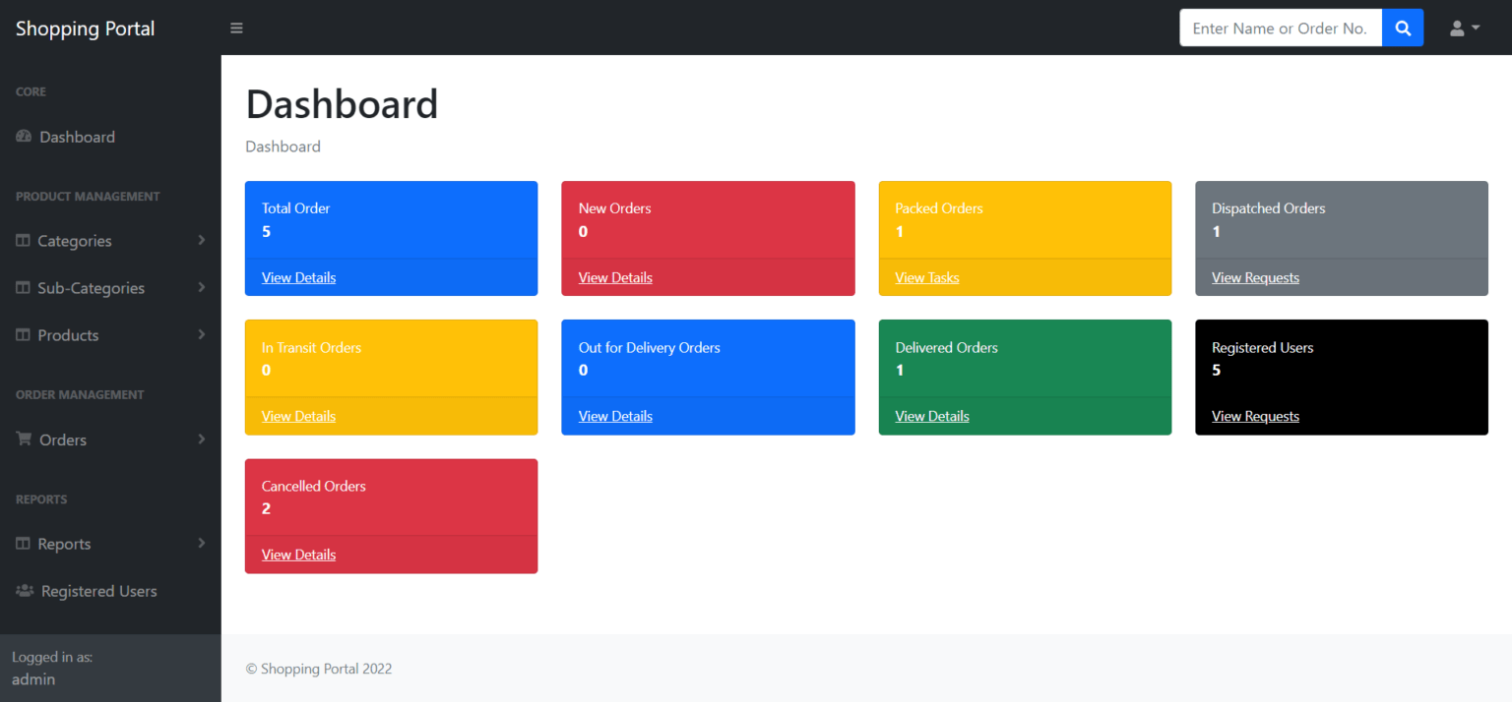Screen dimensions: 1512x702
Task: Open the user profile icon menu
Action: tap(1464, 29)
